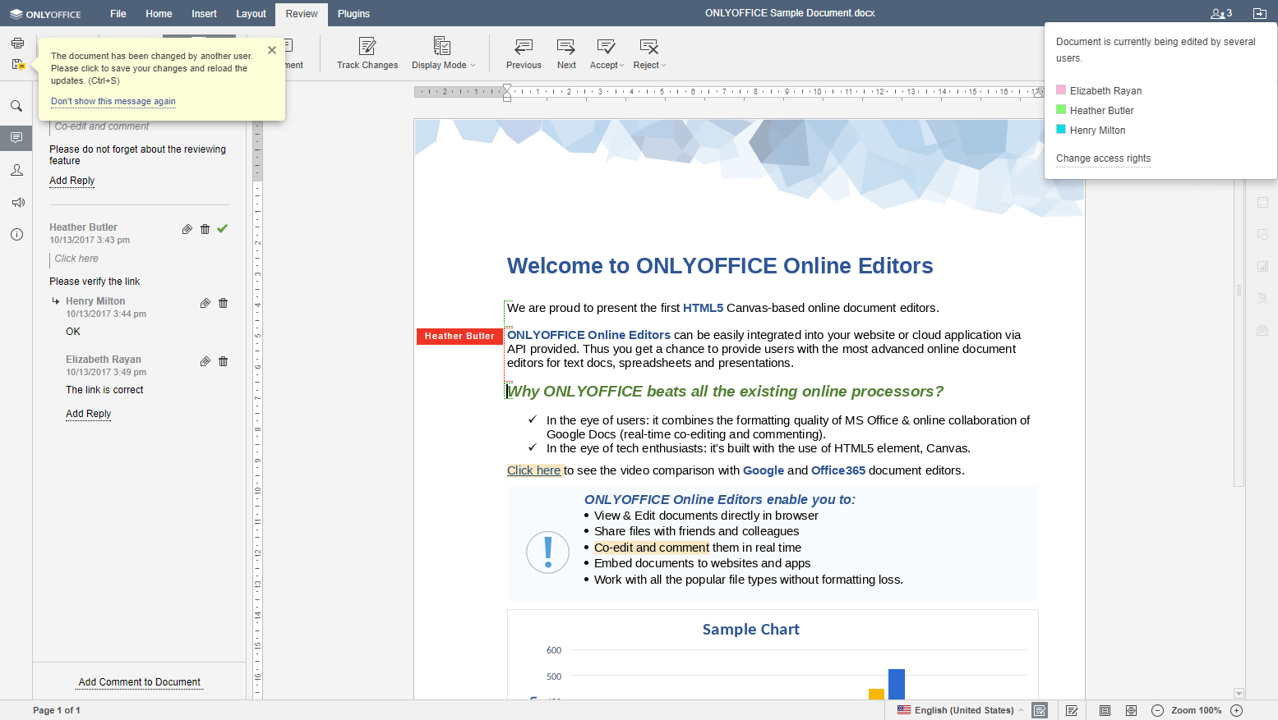
Task: Open Text Art settings icon in right sidebar
Action: click(1262, 298)
